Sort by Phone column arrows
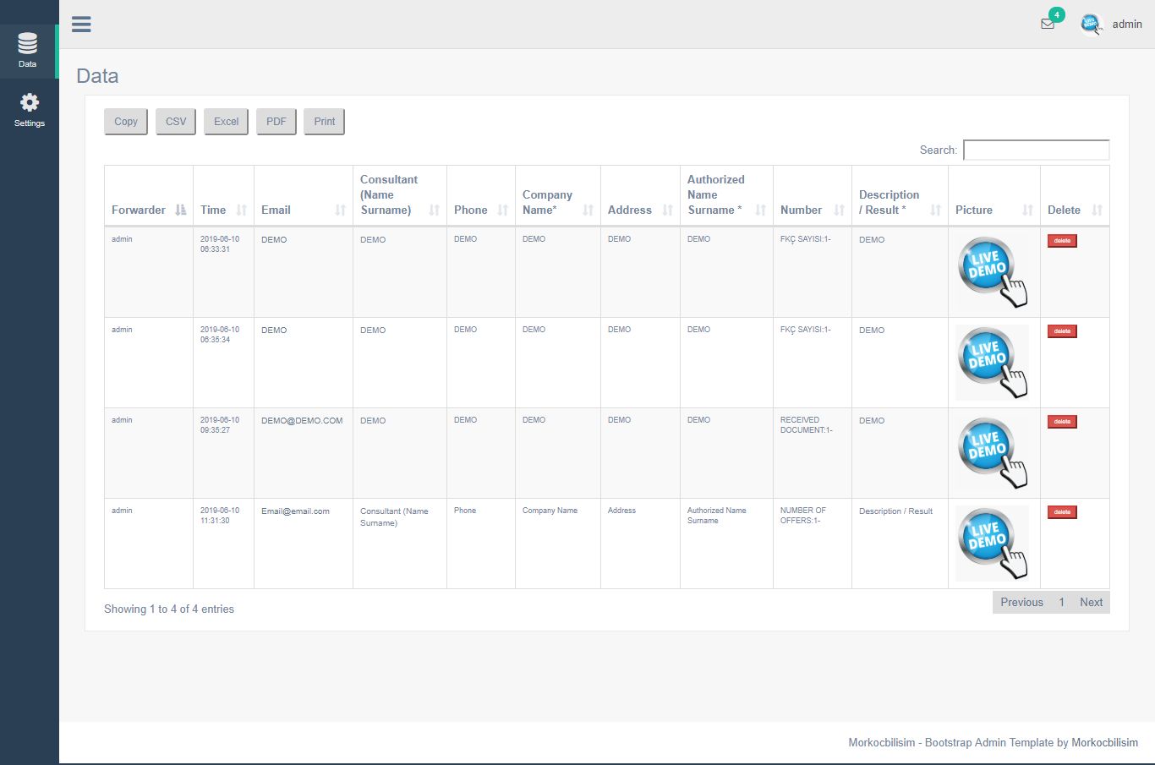The image size is (1155, 765). (x=503, y=210)
